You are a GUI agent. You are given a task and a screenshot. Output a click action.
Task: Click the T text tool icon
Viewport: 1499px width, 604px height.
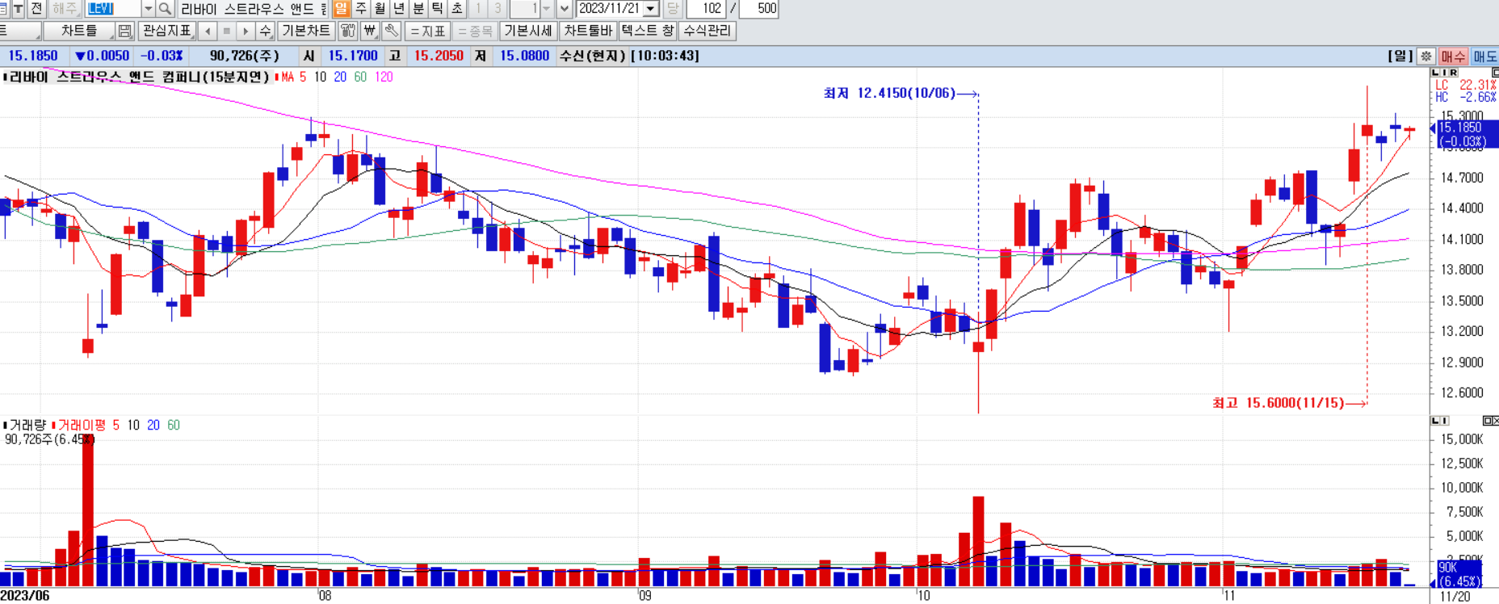[x=18, y=9]
